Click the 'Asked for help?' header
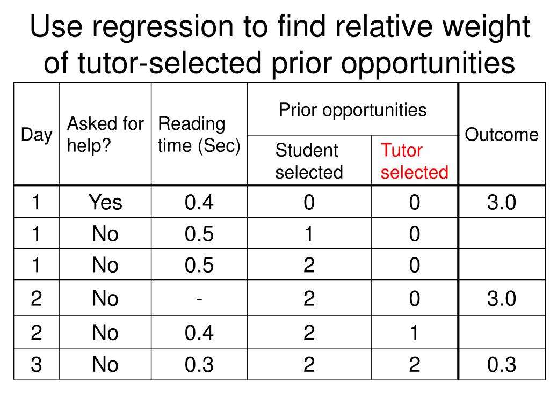The width and height of the screenshot is (550, 412). click(x=105, y=134)
